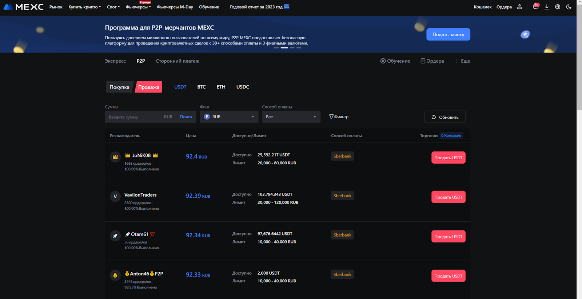
Task: Click the Otam61 rocket avatar
Action: pyautogui.click(x=115, y=236)
